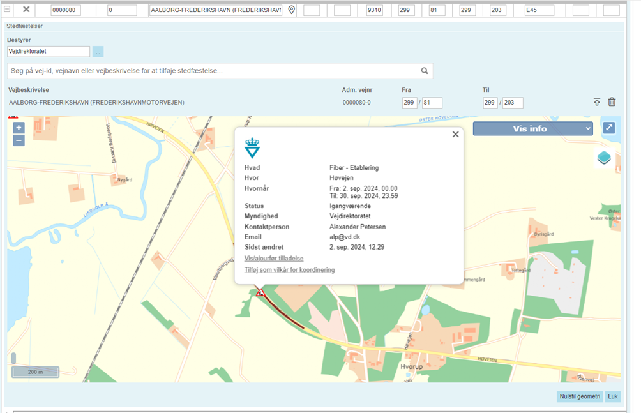Zoom in on the map with plus
The image size is (641, 413).
click(19, 128)
